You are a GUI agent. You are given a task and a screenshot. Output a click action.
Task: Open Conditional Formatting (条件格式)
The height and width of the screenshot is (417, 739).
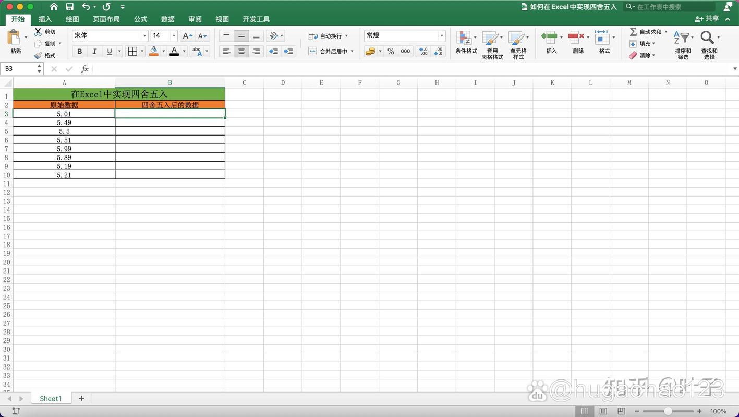click(x=466, y=43)
